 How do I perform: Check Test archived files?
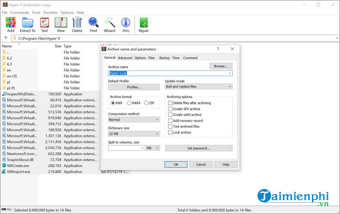point(171,127)
